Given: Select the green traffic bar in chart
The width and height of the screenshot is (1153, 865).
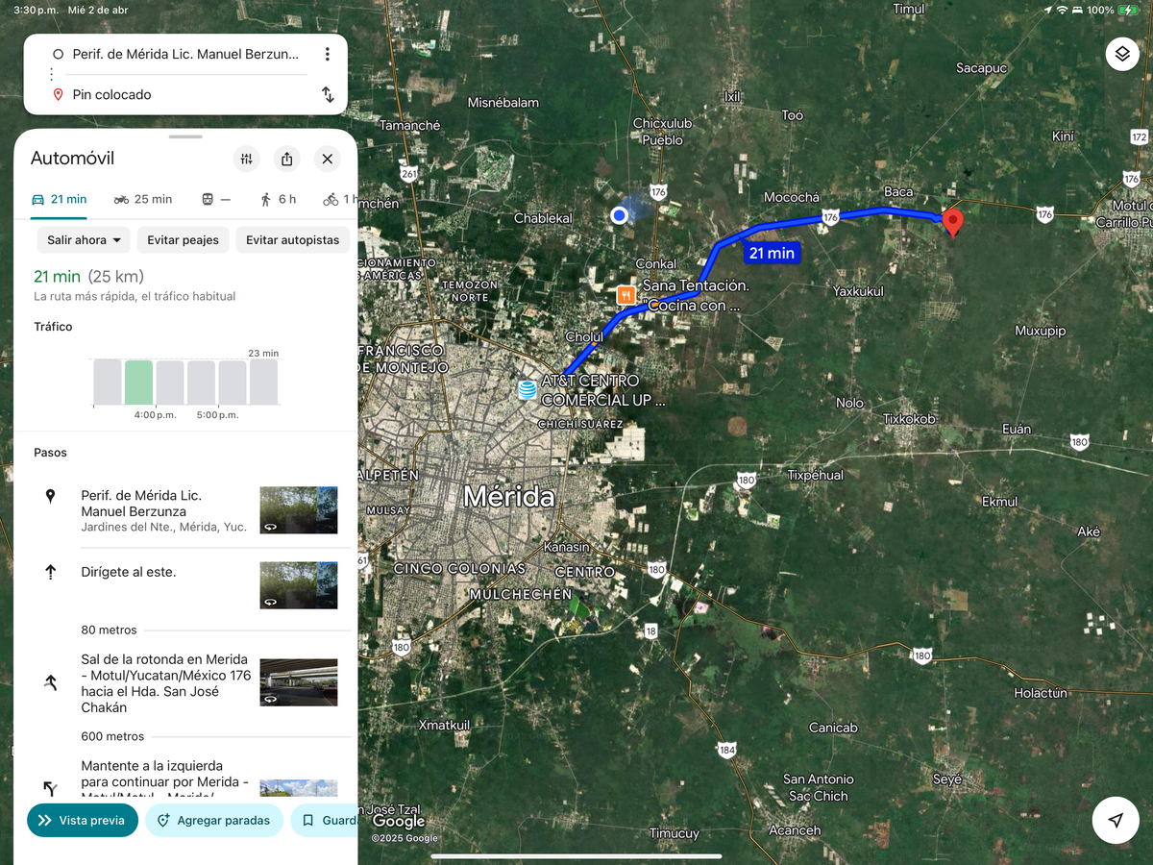Looking at the screenshot, I should pos(139,382).
